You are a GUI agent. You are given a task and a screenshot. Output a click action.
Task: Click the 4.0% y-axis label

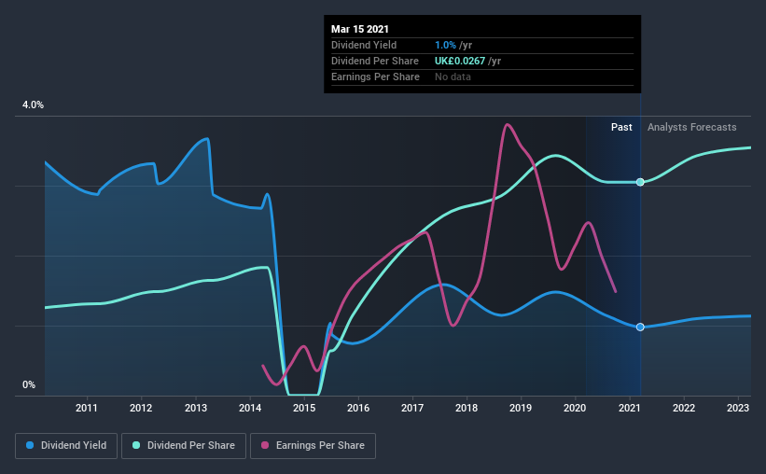click(33, 105)
